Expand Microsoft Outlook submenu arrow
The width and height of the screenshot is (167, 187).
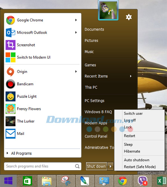(x=76, y=33)
